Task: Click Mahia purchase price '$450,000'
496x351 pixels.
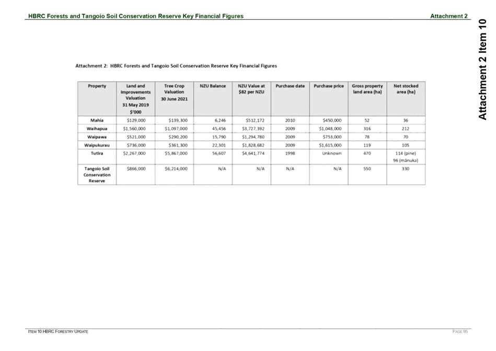Action: click(332, 120)
